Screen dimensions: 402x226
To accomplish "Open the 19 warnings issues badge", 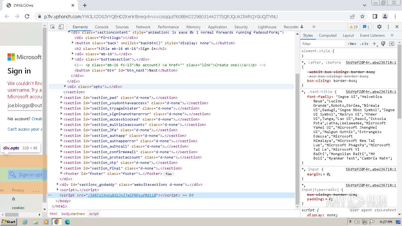I will tap(354, 27).
